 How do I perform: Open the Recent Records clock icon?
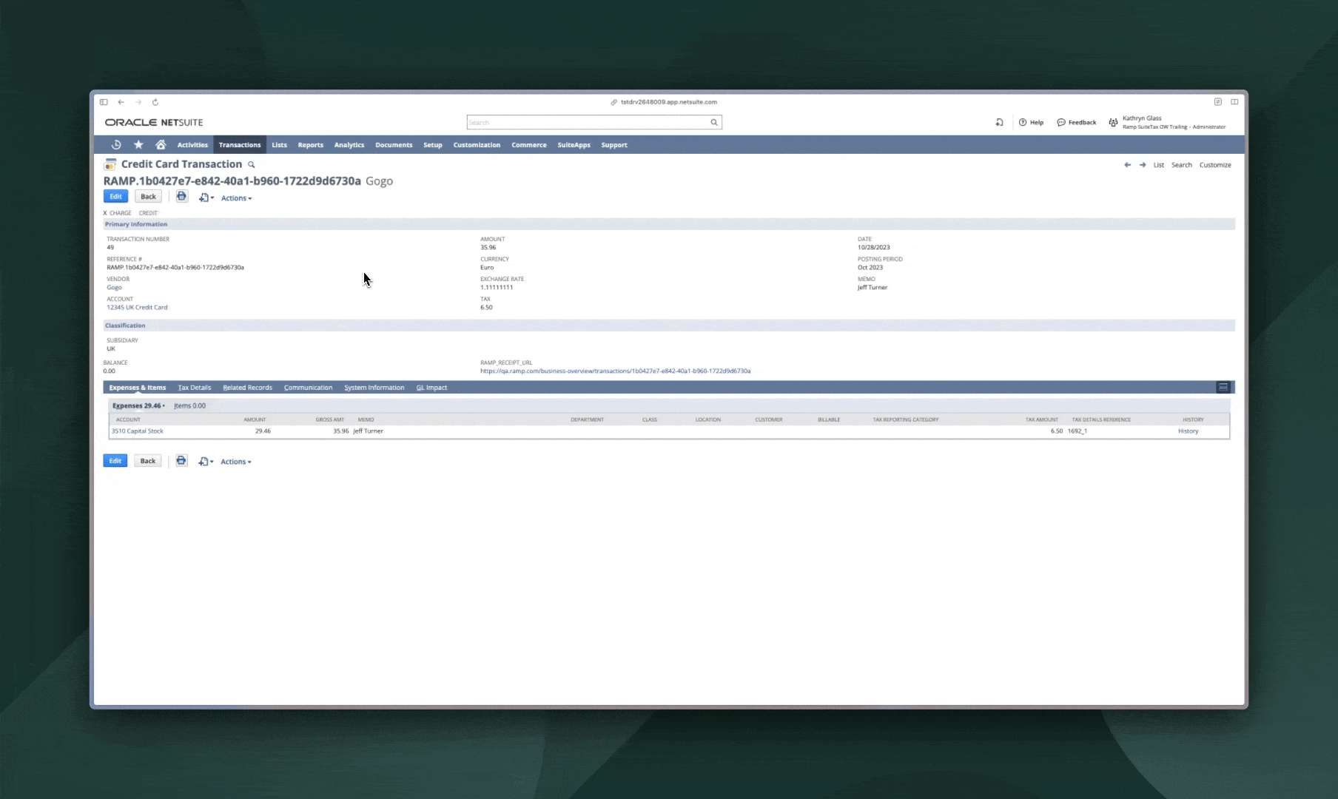pos(116,145)
